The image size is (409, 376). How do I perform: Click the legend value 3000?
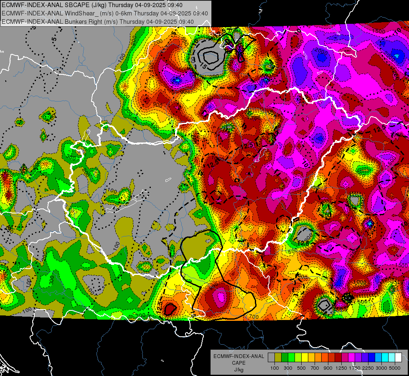(381, 368)
